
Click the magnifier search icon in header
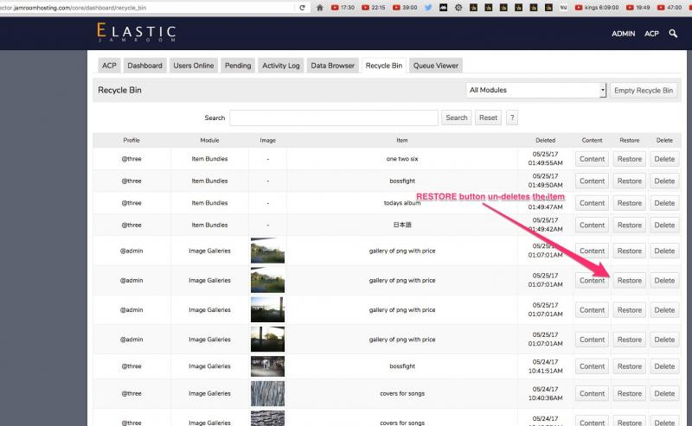(x=673, y=34)
